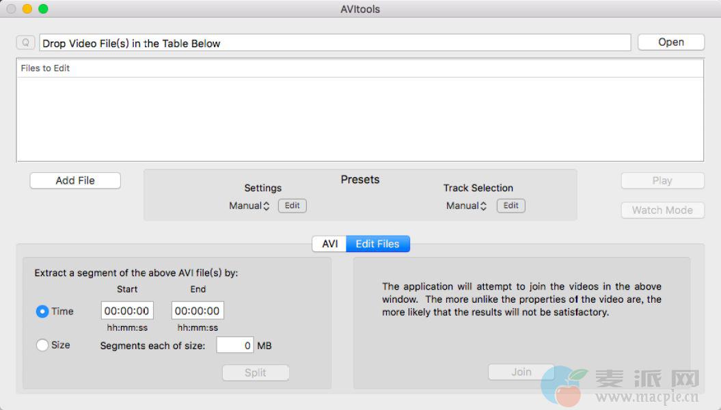The width and height of the screenshot is (721, 410).
Task: Click the segment size MB field
Action: [234, 345]
